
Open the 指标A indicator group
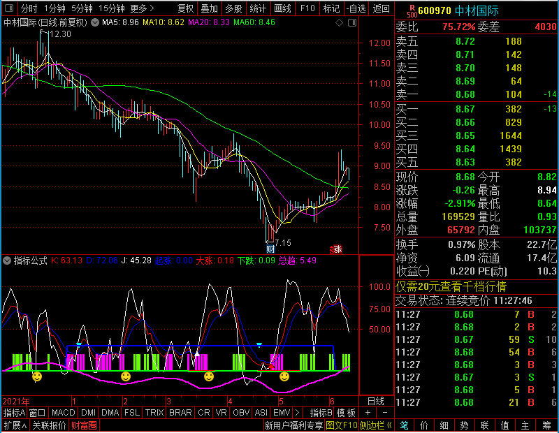coord(14,413)
